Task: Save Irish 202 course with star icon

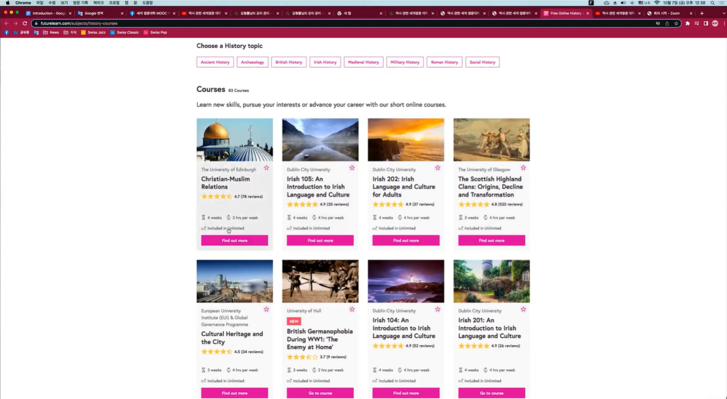Action: (x=438, y=168)
